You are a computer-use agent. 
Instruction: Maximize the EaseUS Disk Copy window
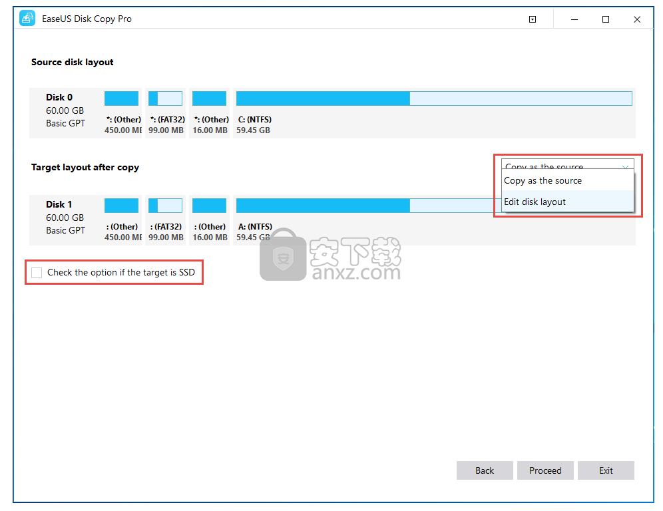(606, 19)
